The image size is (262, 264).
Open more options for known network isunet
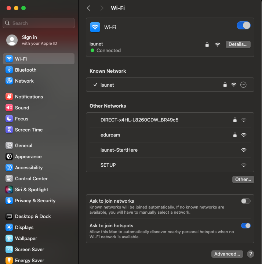coord(243,85)
